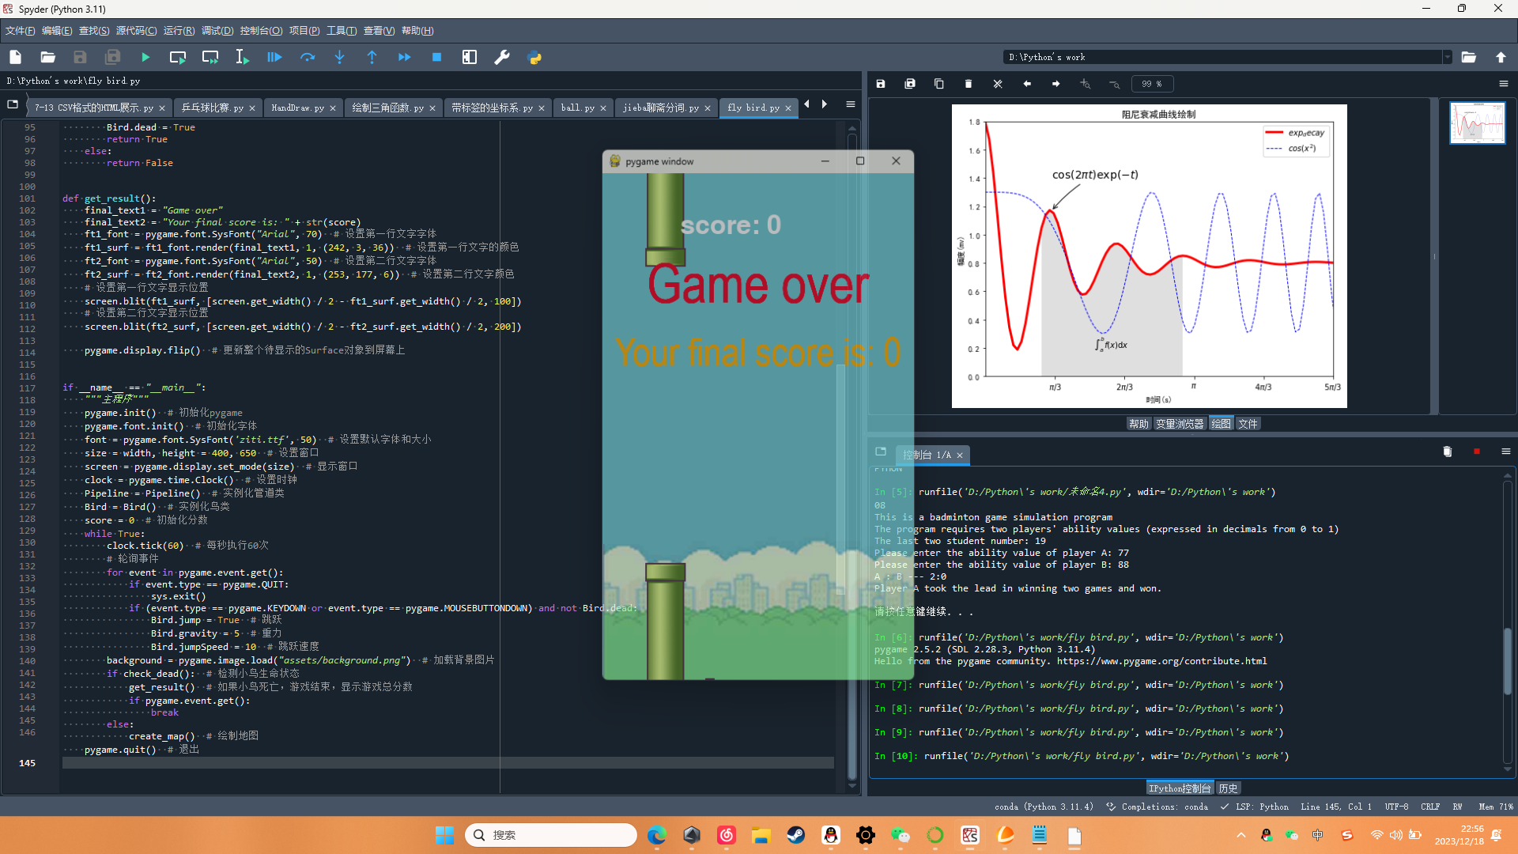Copy plot image in plots pane toolbar
Screen dimensions: 1518x854
[x=939, y=84]
